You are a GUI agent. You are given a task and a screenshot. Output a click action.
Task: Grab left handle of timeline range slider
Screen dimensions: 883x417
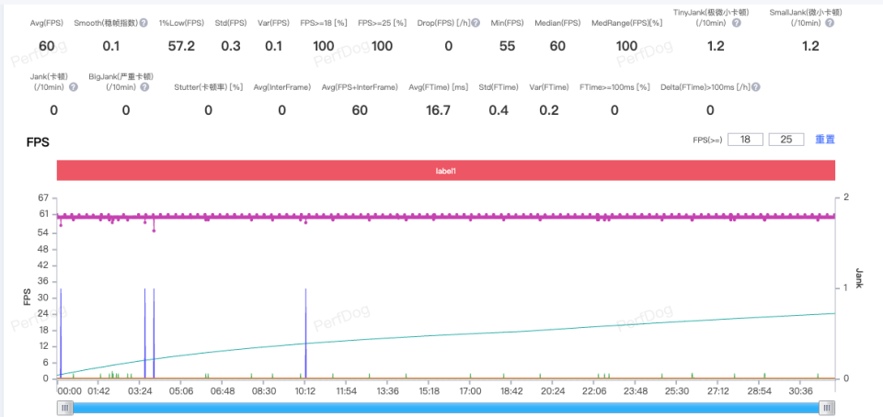(65, 409)
